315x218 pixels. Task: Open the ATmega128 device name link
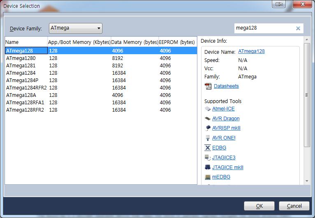(251, 51)
